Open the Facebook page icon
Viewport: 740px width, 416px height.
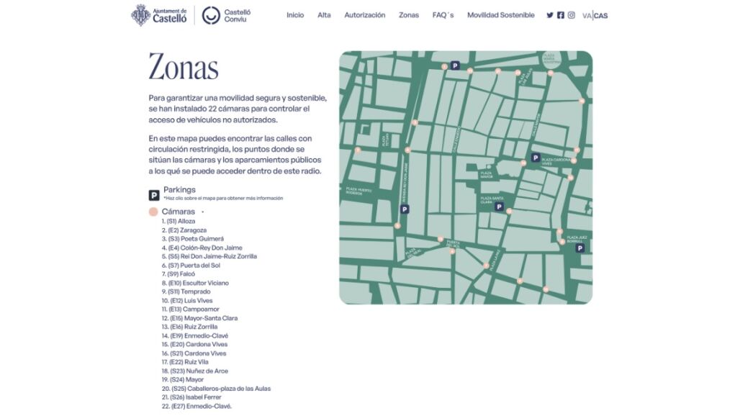click(x=561, y=15)
